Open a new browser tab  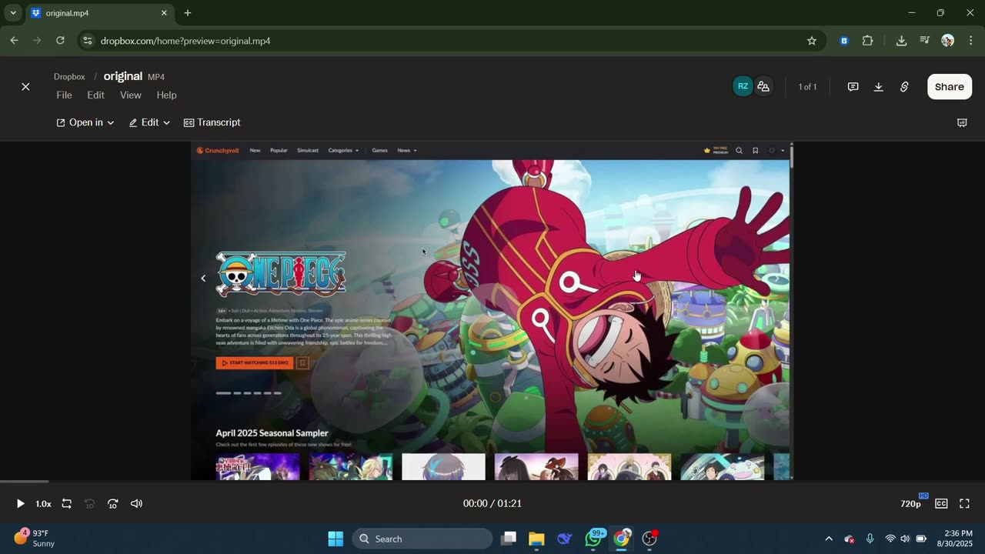187,13
